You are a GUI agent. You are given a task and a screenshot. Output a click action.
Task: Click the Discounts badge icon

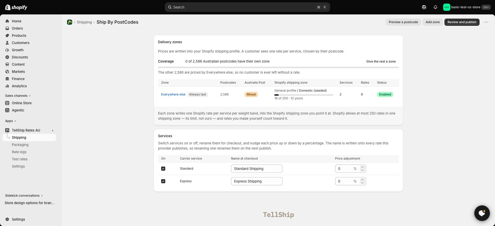(7, 57)
